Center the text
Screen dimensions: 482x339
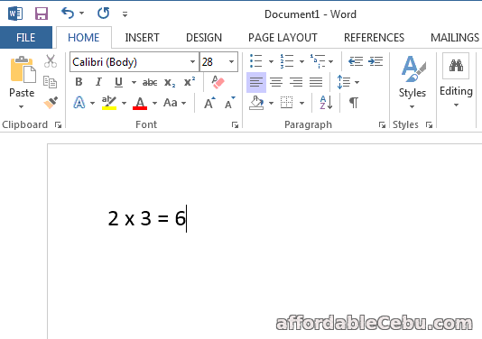click(x=276, y=82)
